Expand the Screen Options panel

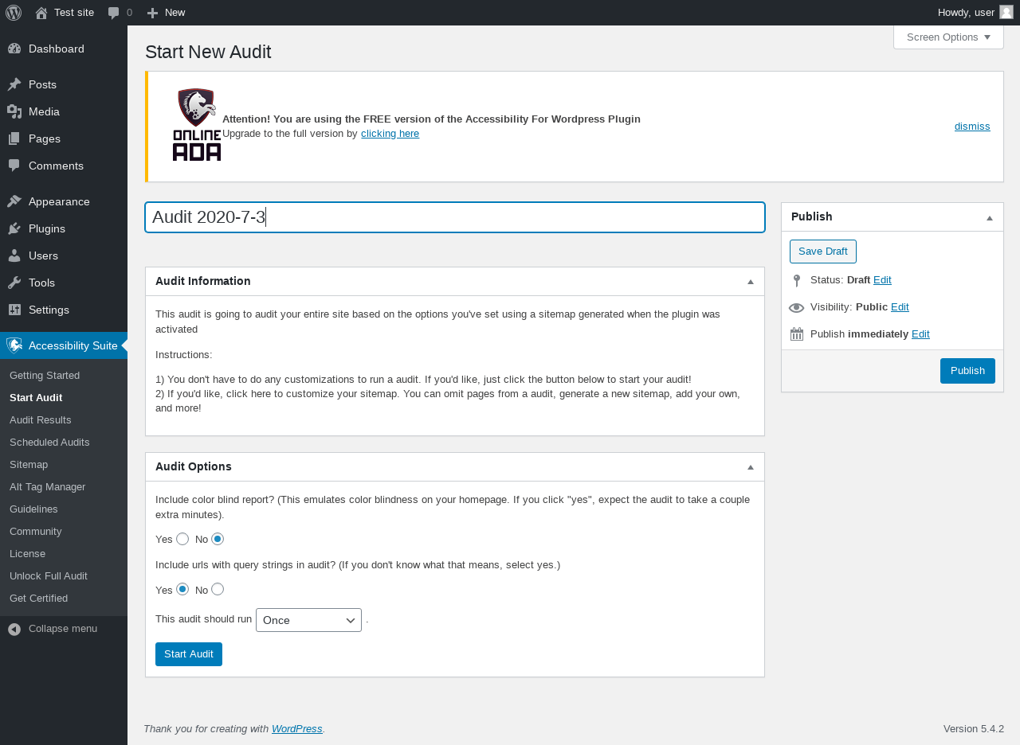click(x=948, y=37)
